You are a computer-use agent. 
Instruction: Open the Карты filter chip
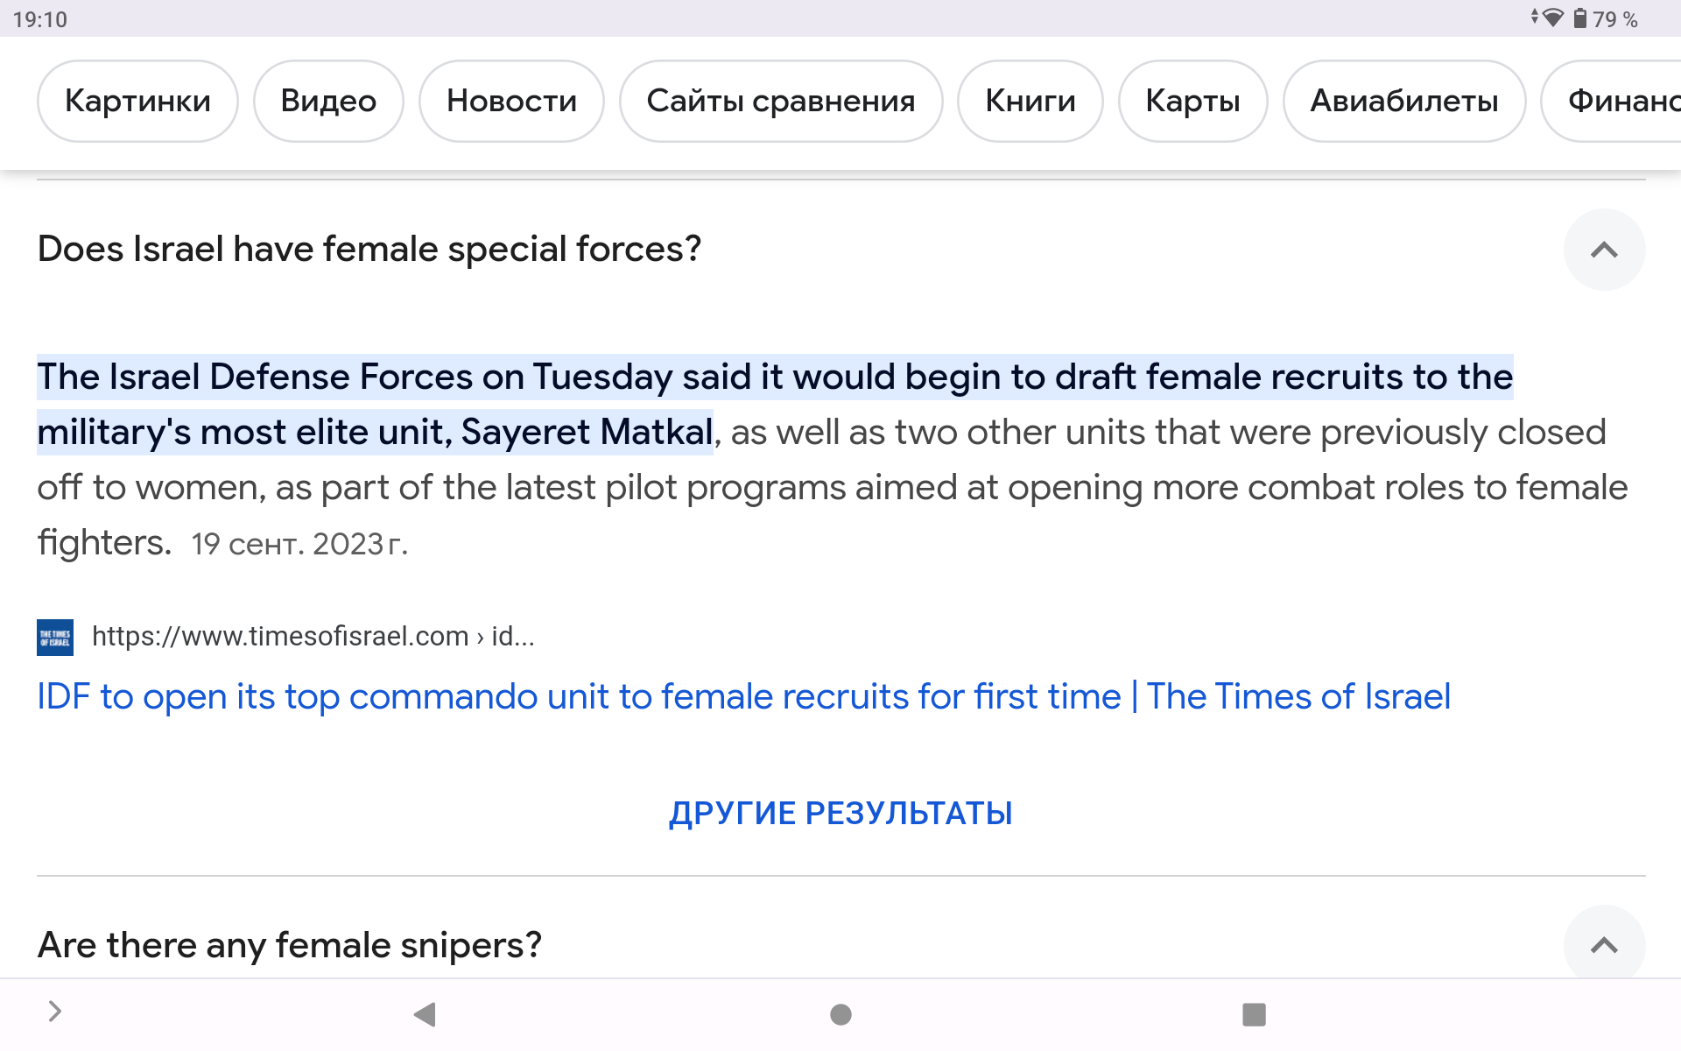(x=1192, y=101)
